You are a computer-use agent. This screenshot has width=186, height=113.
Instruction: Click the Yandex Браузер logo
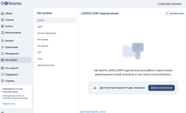point(11,3)
